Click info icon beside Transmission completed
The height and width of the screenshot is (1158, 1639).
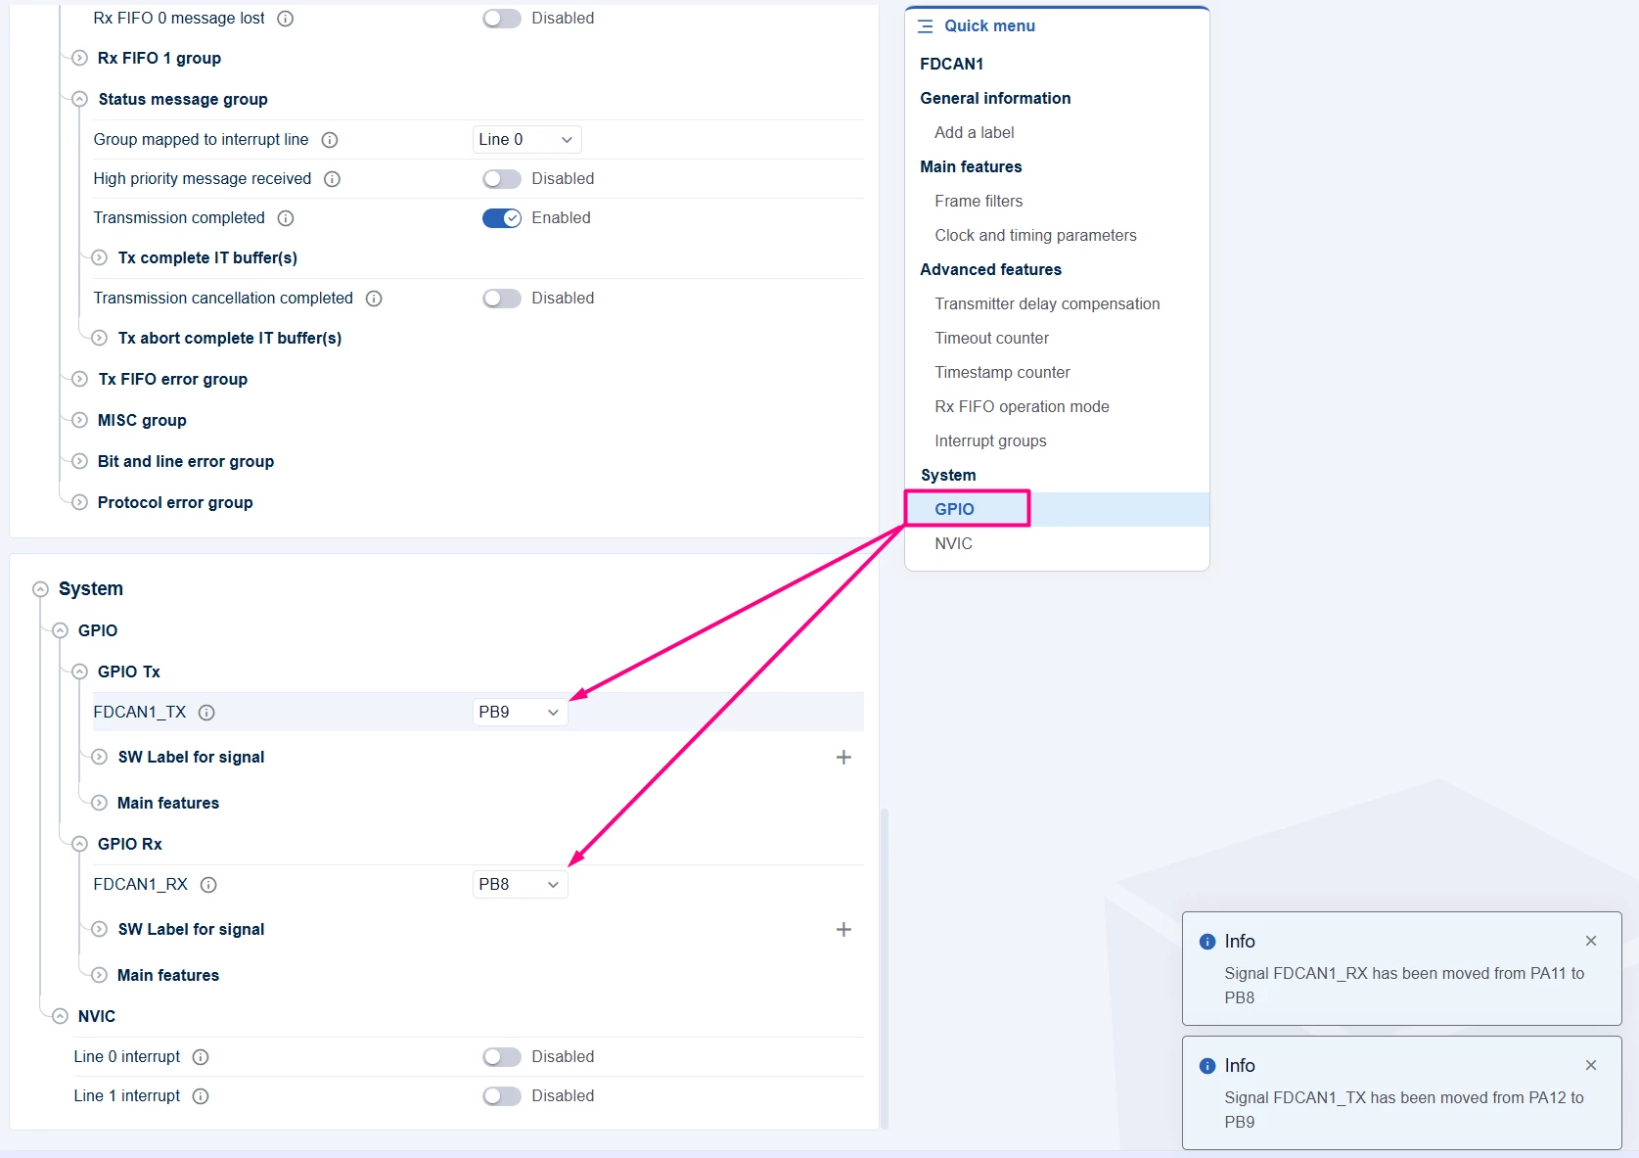point(286,218)
